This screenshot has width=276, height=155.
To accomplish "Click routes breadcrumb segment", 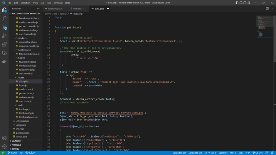I will tap(63, 13).
